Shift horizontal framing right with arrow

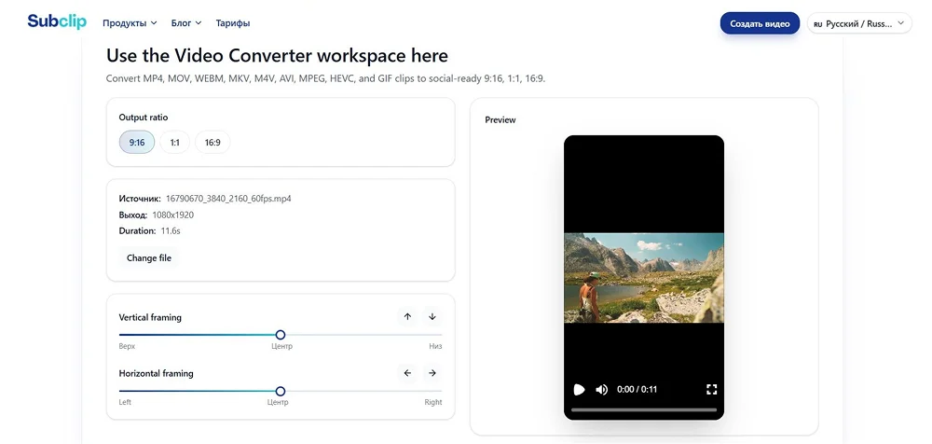(432, 373)
